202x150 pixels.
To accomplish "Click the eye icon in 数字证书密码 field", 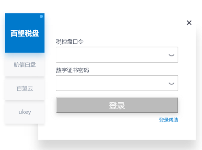I will [x=171, y=83].
